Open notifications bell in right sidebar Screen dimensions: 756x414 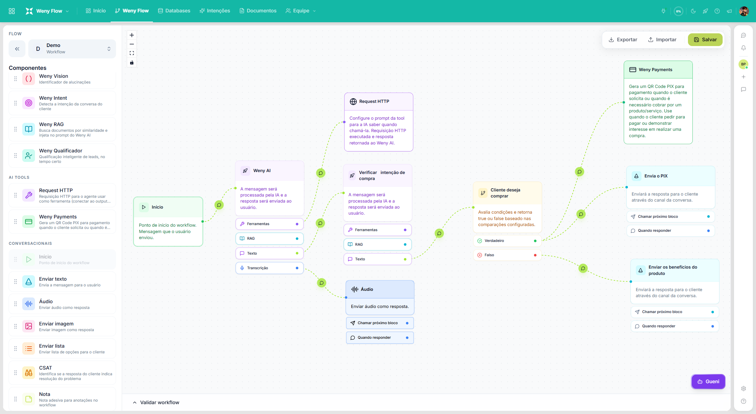click(x=744, y=48)
